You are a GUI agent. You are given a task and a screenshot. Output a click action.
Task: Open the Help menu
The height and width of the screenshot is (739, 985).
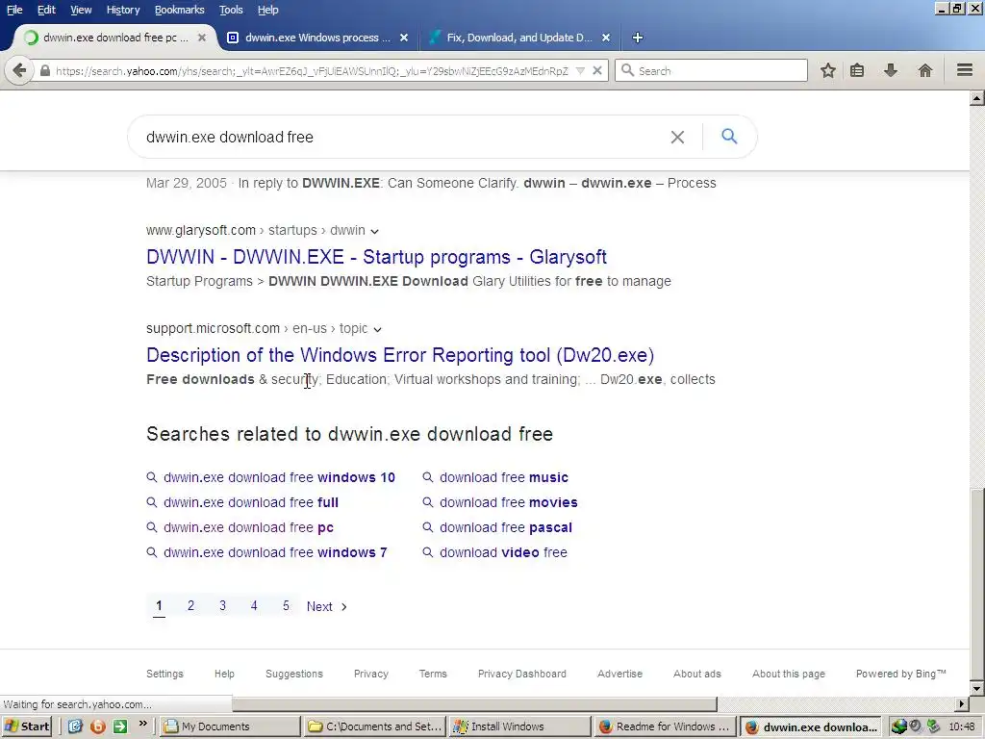point(267,10)
